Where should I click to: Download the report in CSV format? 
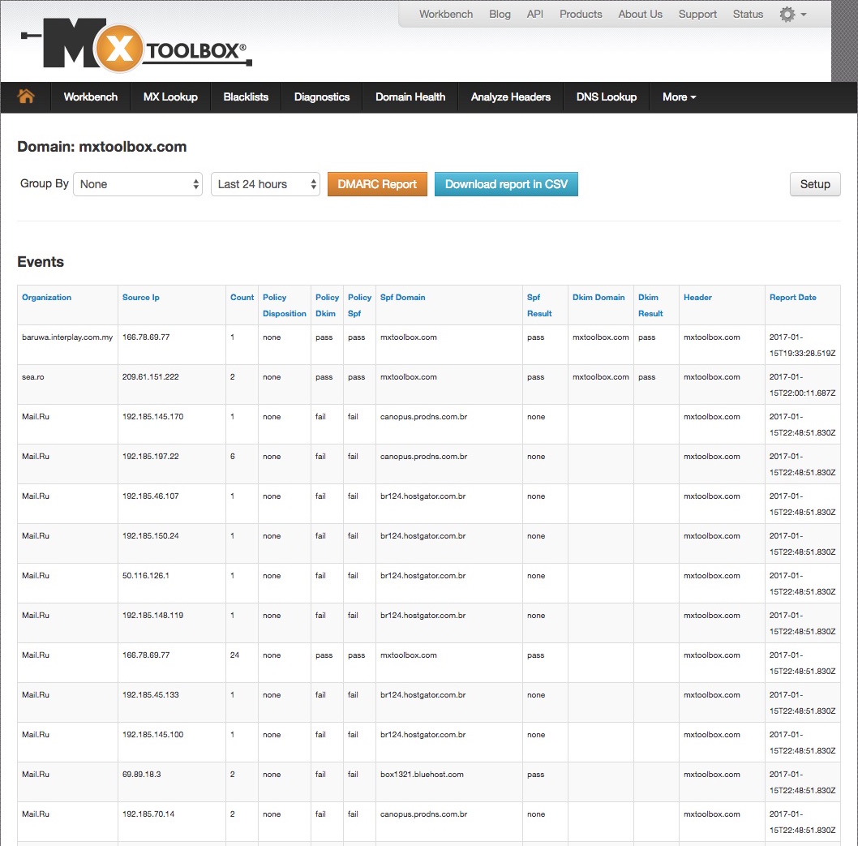coord(506,184)
